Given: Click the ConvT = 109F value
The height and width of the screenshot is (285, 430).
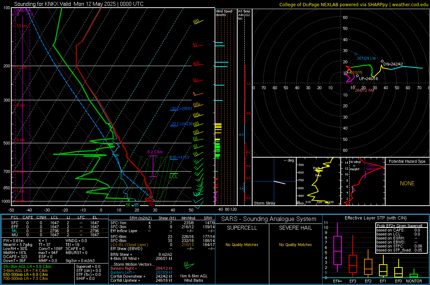Looking at the screenshot, I should click(x=50, y=249).
